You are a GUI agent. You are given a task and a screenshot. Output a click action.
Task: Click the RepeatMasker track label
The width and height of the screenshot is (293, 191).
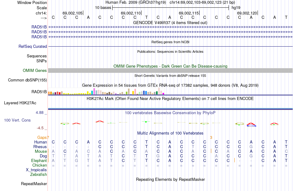34,184
